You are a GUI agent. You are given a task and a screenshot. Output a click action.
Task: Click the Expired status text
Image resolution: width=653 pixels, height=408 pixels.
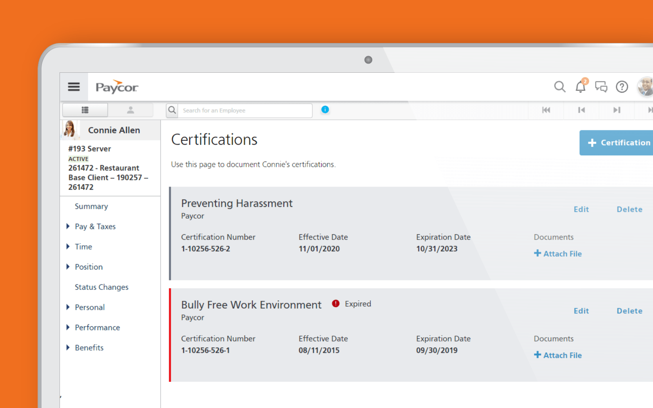358,304
